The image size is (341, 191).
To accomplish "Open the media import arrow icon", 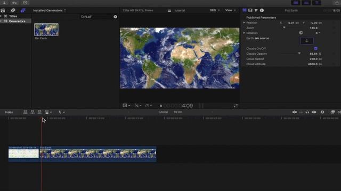I will pos(4,3).
